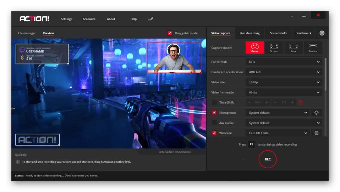Open the About menu
The width and height of the screenshot is (340, 192).
pos(111,19)
